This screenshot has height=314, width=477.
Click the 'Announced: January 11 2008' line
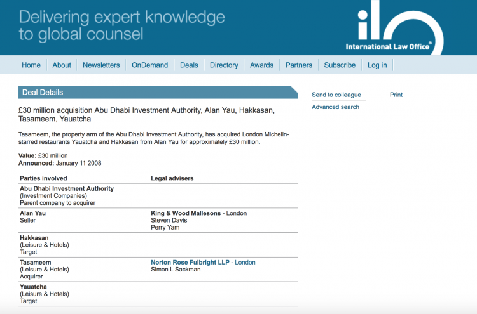[x=60, y=163]
